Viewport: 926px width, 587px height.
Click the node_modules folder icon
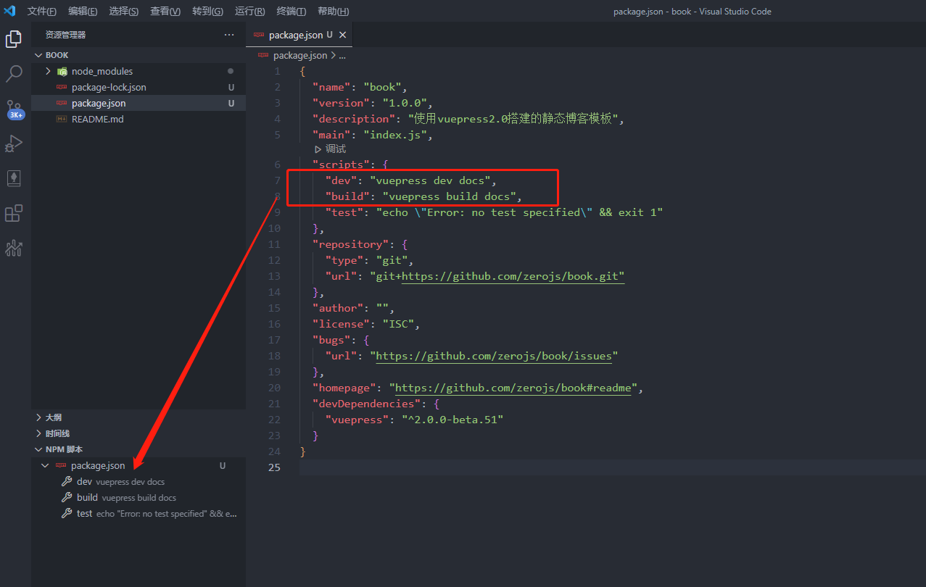[62, 72]
